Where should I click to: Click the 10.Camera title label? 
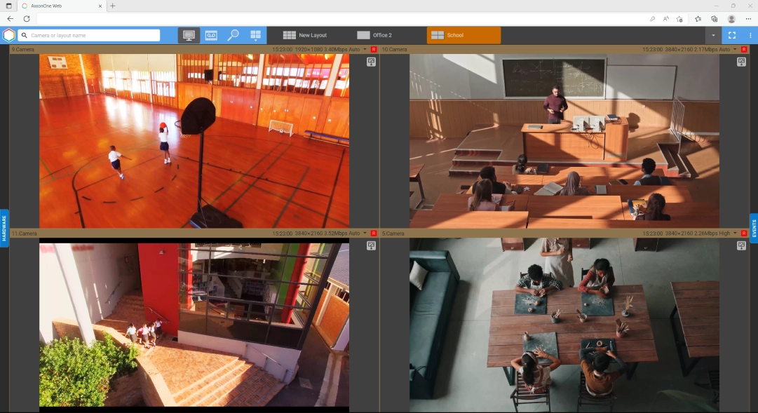[x=395, y=49]
